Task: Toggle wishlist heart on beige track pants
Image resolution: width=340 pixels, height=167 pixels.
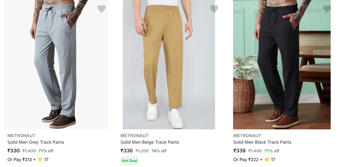Action: point(214,9)
